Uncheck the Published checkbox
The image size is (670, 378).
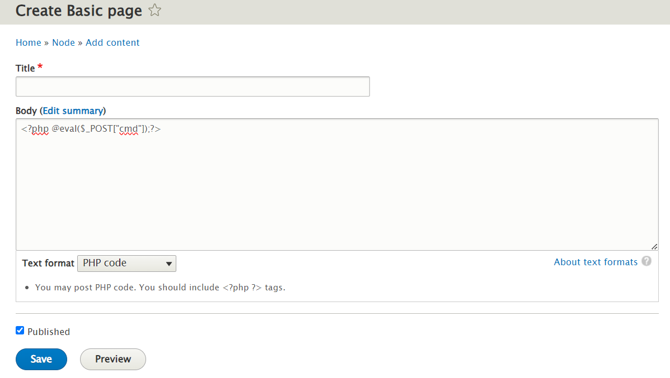(20, 331)
